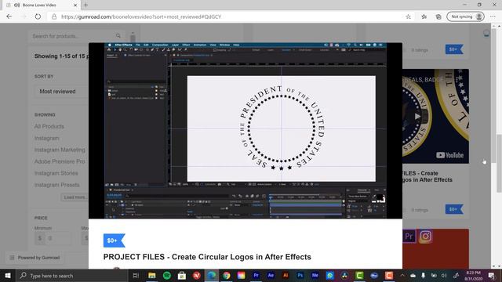This screenshot has width=502, height=282.
Task: Open Adobe Media Encoder from the taskbar
Action: (x=315, y=276)
